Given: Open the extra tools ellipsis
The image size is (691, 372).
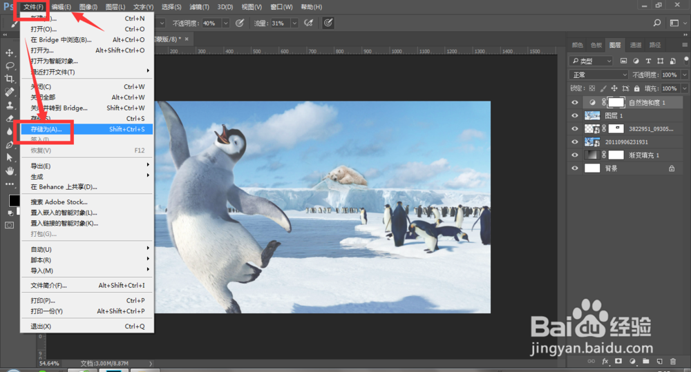Looking at the screenshot, I should pyautogui.click(x=9, y=184).
